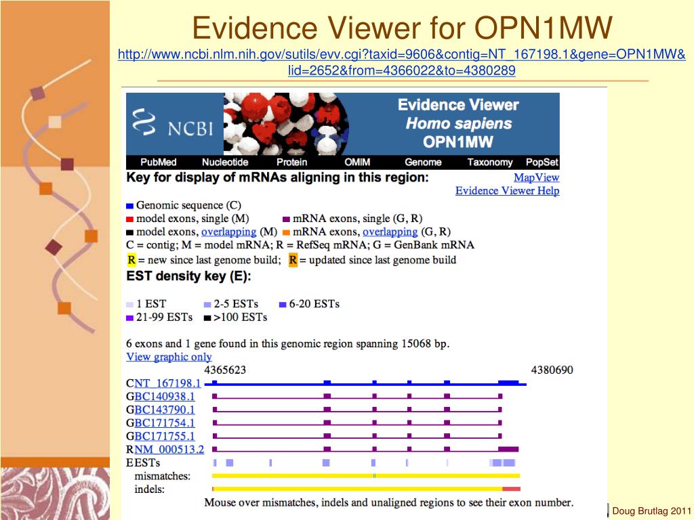Screen dimensions: 694x520
Task: Open the PubMed menu item
Action: coord(159,162)
